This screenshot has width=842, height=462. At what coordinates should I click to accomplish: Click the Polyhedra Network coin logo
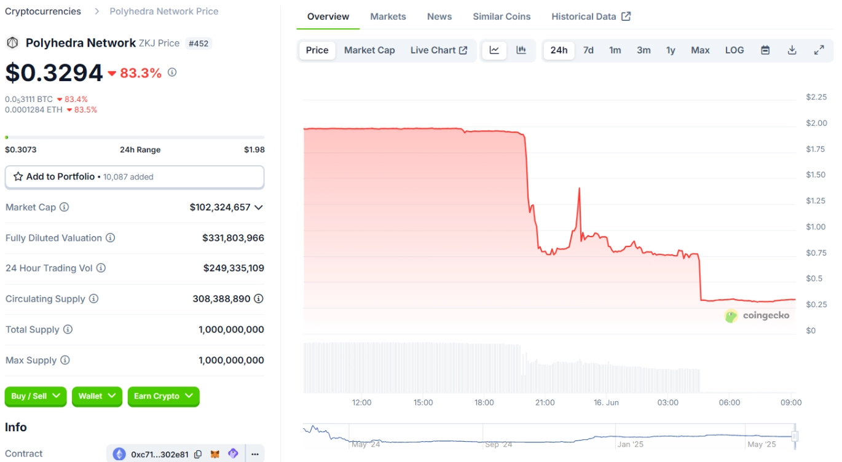pyautogui.click(x=12, y=43)
